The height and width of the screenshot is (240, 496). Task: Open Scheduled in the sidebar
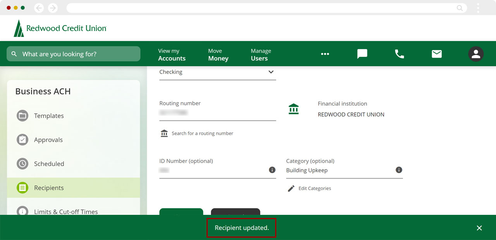coord(74,164)
